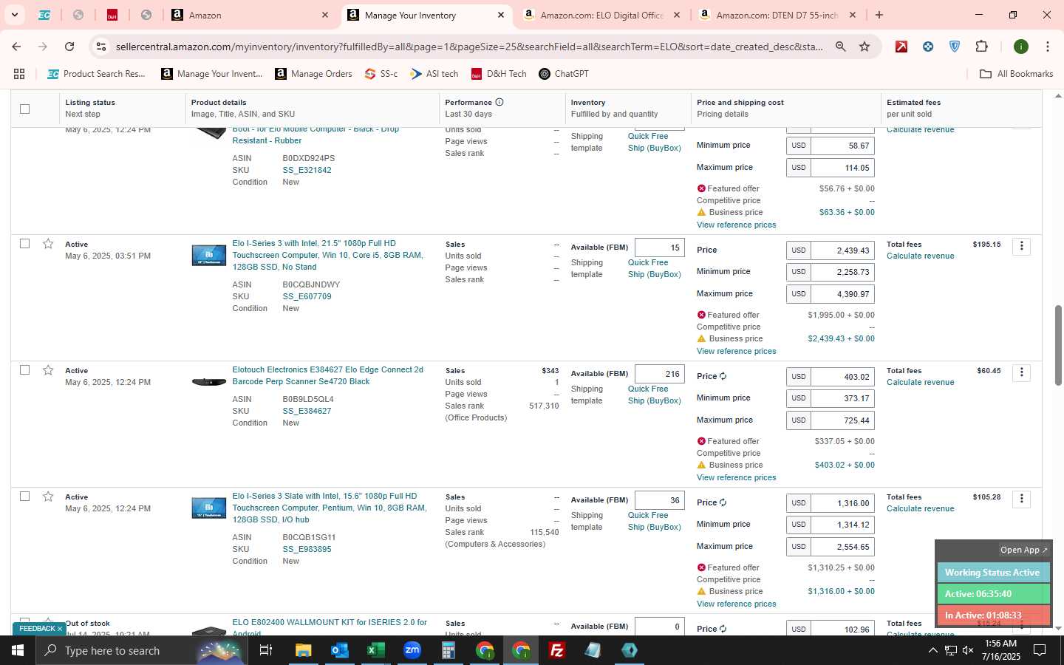The height and width of the screenshot is (665, 1064).
Task: Click the Windows taskbar search box
Action: click(x=140, y=650)
